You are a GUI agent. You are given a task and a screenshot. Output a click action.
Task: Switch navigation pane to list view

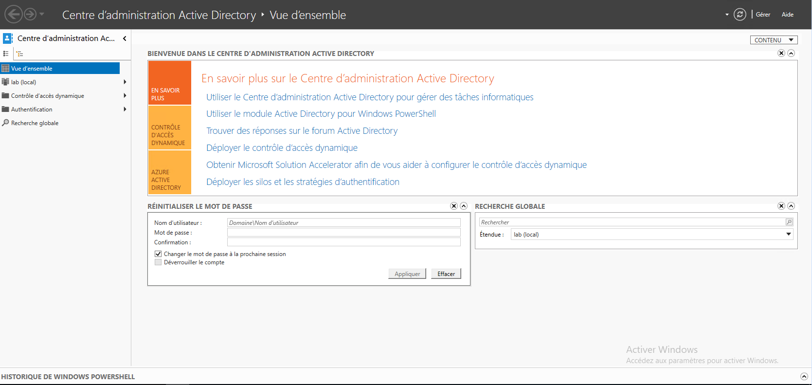tap(6, 54)
